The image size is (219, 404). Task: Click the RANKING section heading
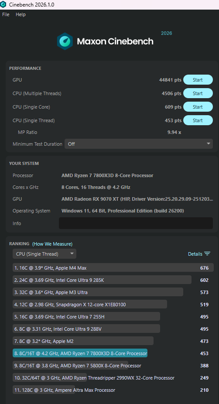pyautogui.click(x=19, y=244)
